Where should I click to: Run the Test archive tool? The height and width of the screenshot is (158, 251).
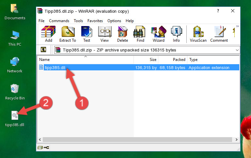pos(86,34)
